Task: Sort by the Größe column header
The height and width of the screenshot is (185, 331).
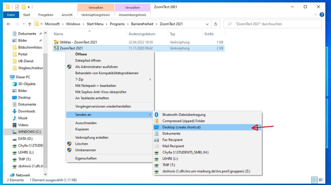Action: (209, 34)
